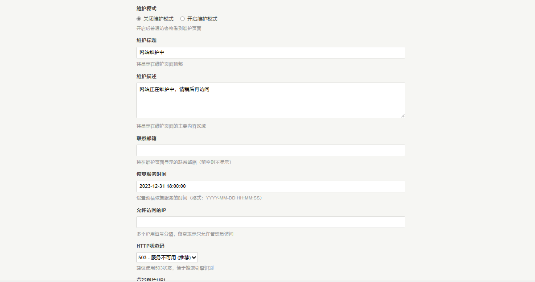The width and height of the screenshot is (535, 282).
Task: Select the 关闭维护模式 radio option
Action: 139,19
